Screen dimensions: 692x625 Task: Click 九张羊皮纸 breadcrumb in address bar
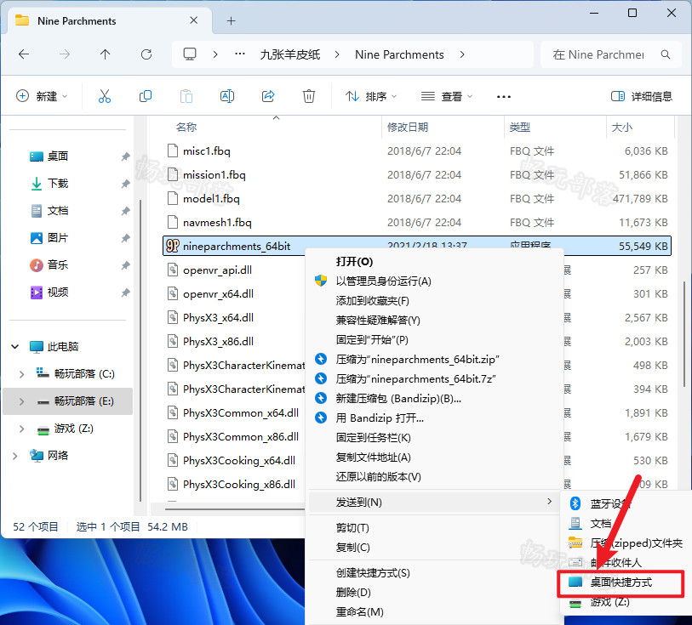(290, 54)
